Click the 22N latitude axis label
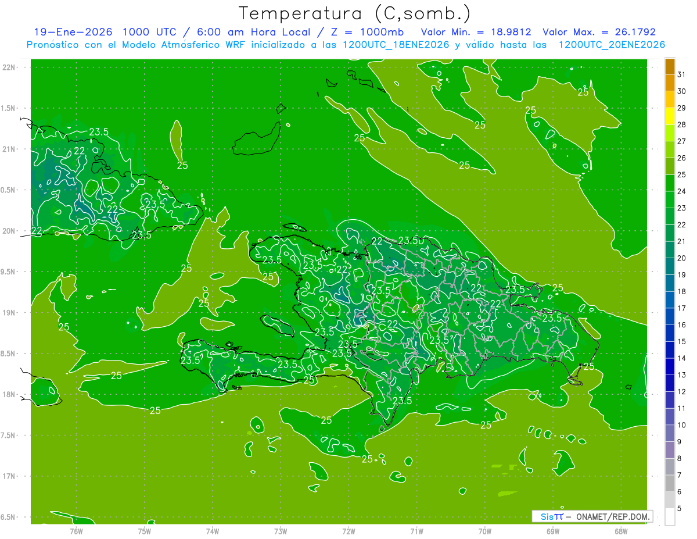 click(9, 67)
